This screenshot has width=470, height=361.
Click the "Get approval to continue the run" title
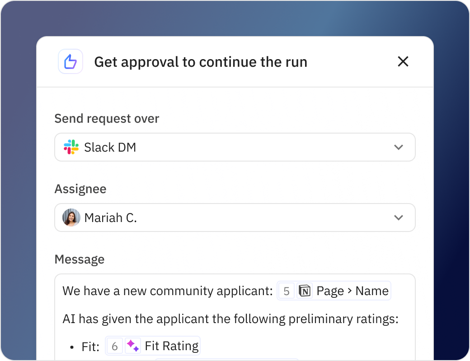(x=201, y=62)
